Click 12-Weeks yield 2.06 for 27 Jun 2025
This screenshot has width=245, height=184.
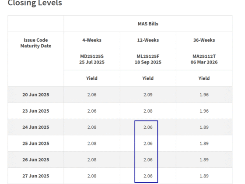(x=148, y=176)
